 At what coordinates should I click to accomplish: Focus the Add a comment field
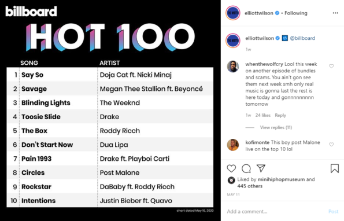pyautogui.click(x=275, y=212)
